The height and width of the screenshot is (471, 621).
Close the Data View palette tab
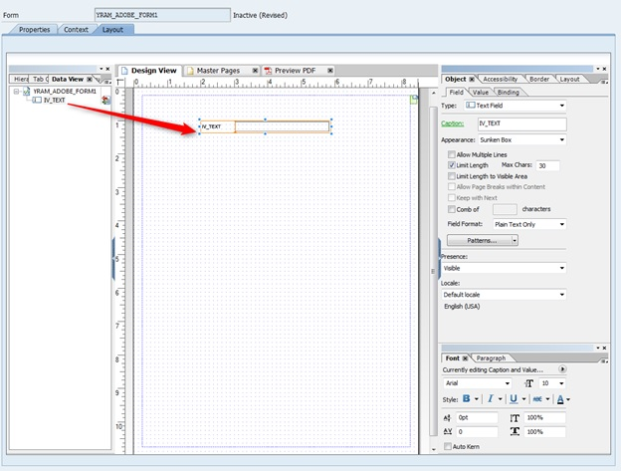(90, 80)
